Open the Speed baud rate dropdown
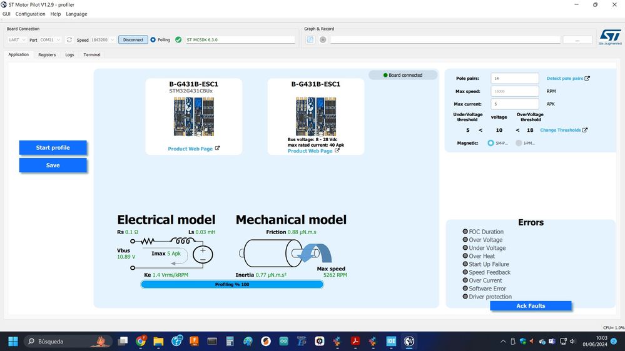The image size is (625, 351). coord(103,40)
